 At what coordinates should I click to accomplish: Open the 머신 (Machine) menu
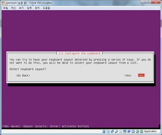pyautogui.click(x=13, y=8)
